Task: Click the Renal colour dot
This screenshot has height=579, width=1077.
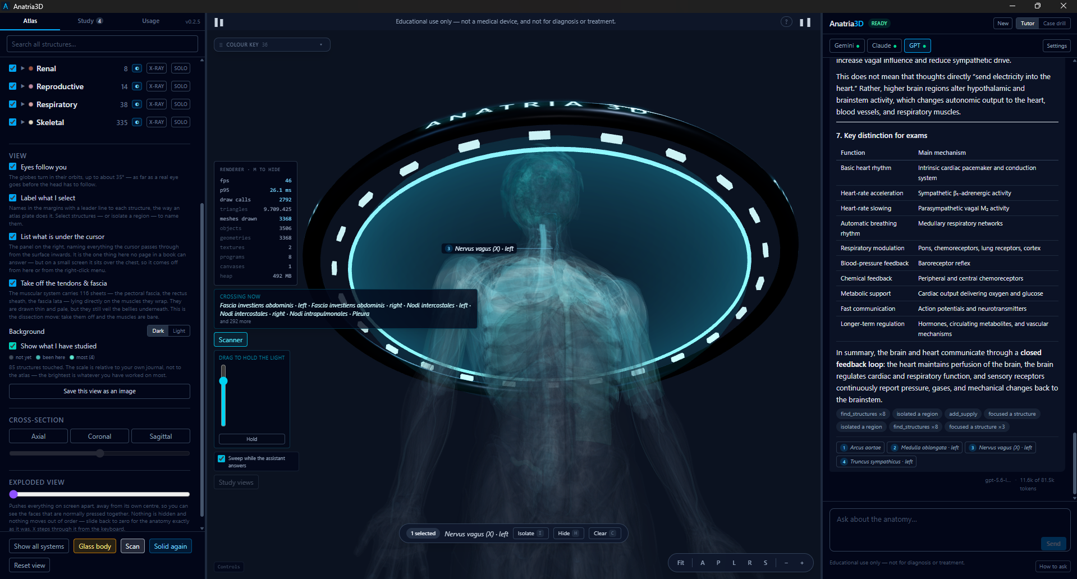Action: tap(31, 68)
